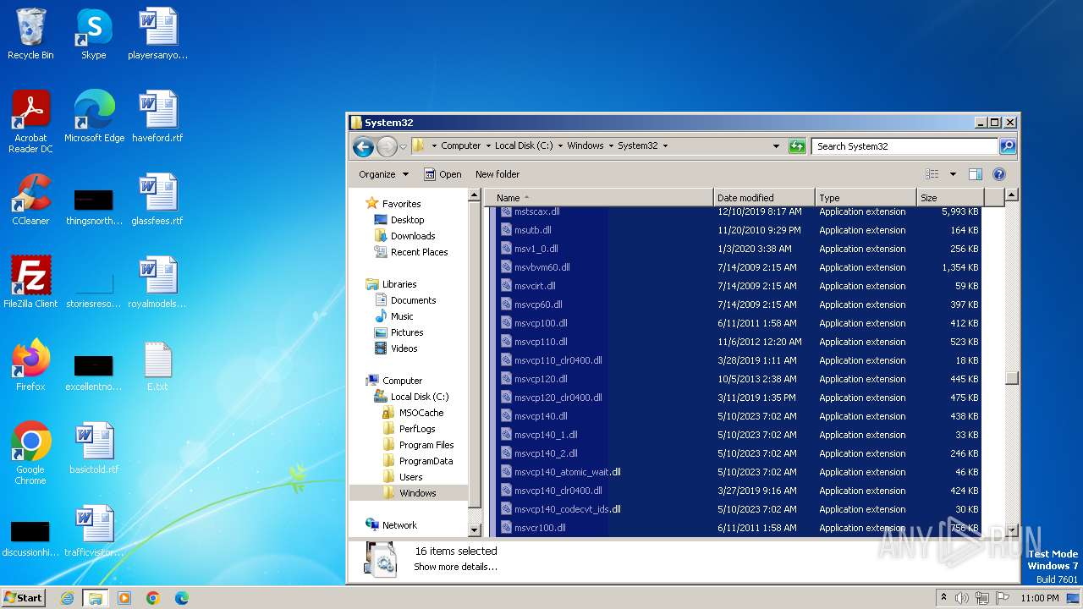Open the recent pages dropdown arrow
Viewport: 1083px width, 609px height.
pos(404,146)
